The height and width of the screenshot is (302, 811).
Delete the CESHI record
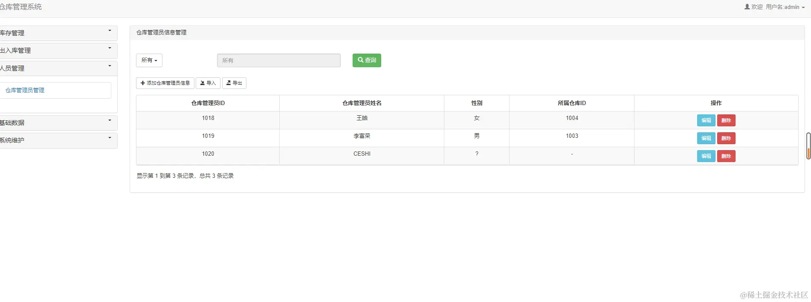coord(726,156)
